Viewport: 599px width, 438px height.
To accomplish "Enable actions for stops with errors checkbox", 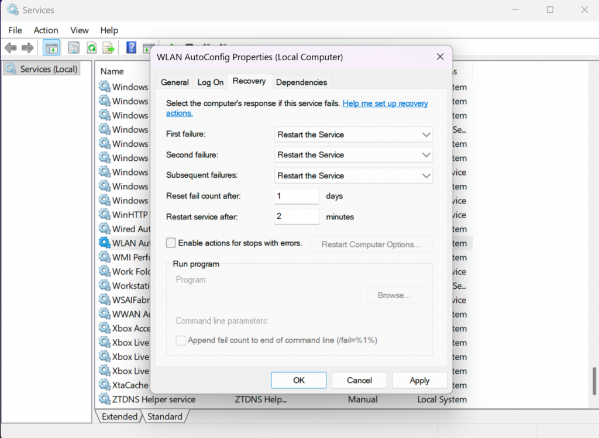I will pyautogui.click(x=171, y=243).
